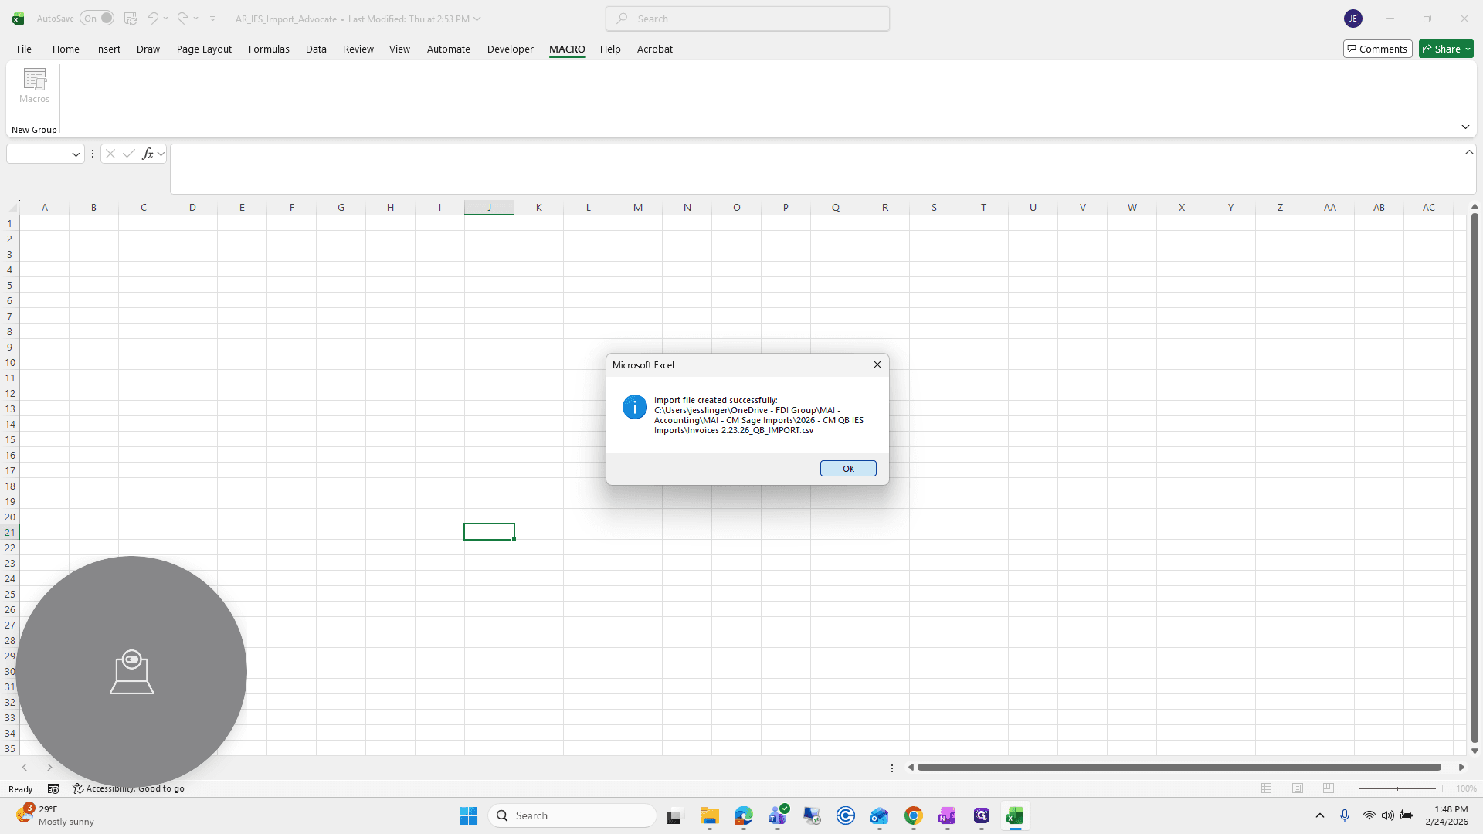Switch to Page Layout view icon
1483x834 pixels.
(x=1298, y=788)
